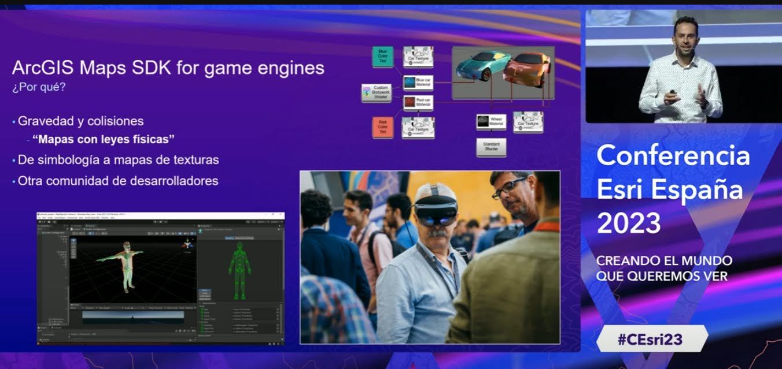Click the heading "Conferencia Esri España 2023"

(673, 189)
